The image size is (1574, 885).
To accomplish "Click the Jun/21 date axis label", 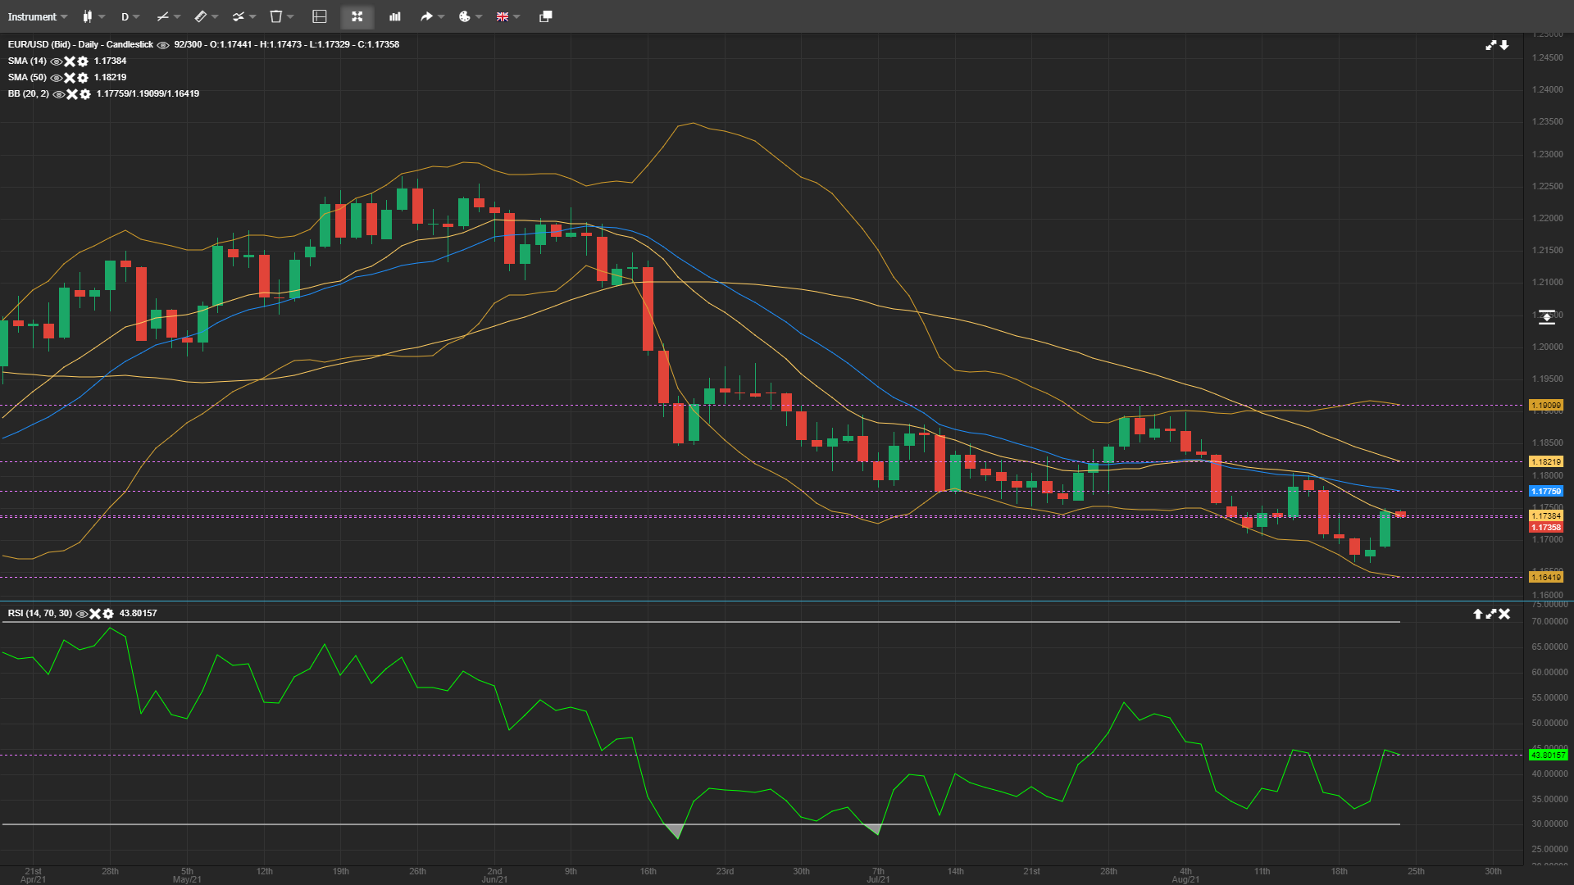I will point(494,880).
